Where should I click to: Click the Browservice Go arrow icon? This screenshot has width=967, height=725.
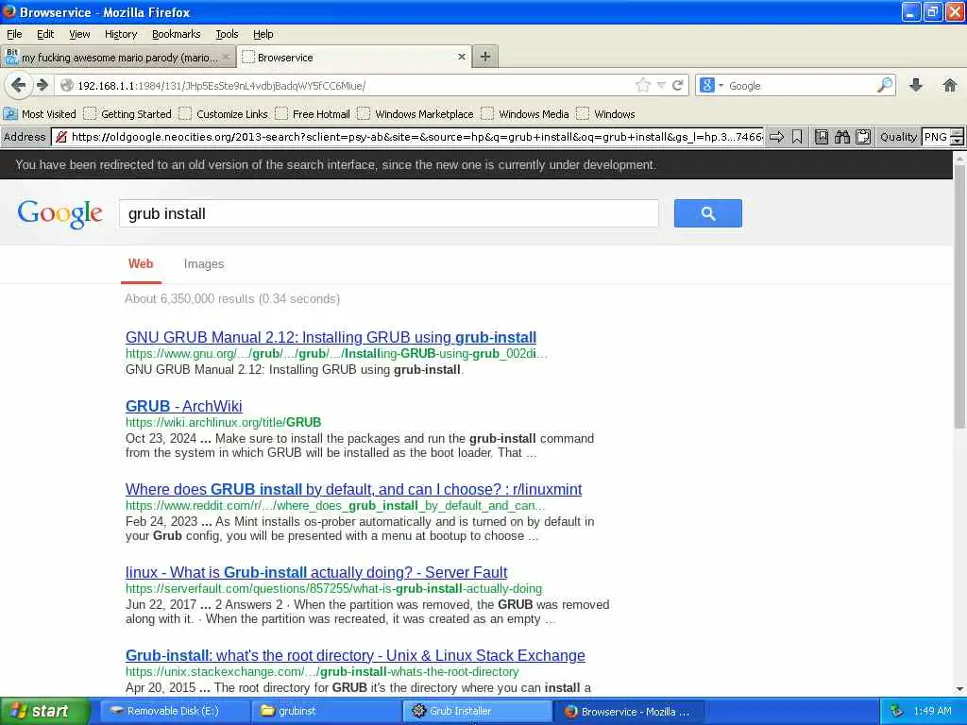tap(776, 136)
